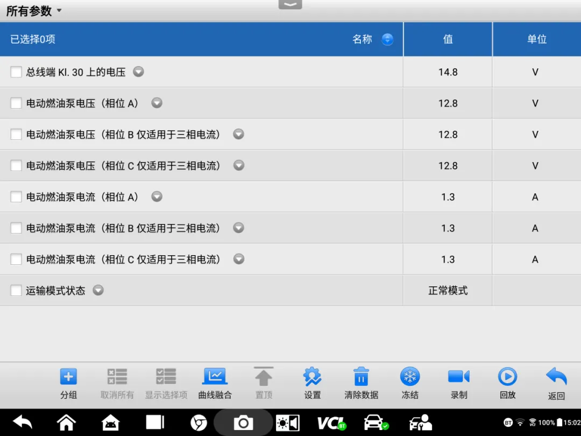Screen dimensions: 581x436
Task: Expand arrow beside 运输模式状态
Action: pyautogui.click(x=98, y=290)
